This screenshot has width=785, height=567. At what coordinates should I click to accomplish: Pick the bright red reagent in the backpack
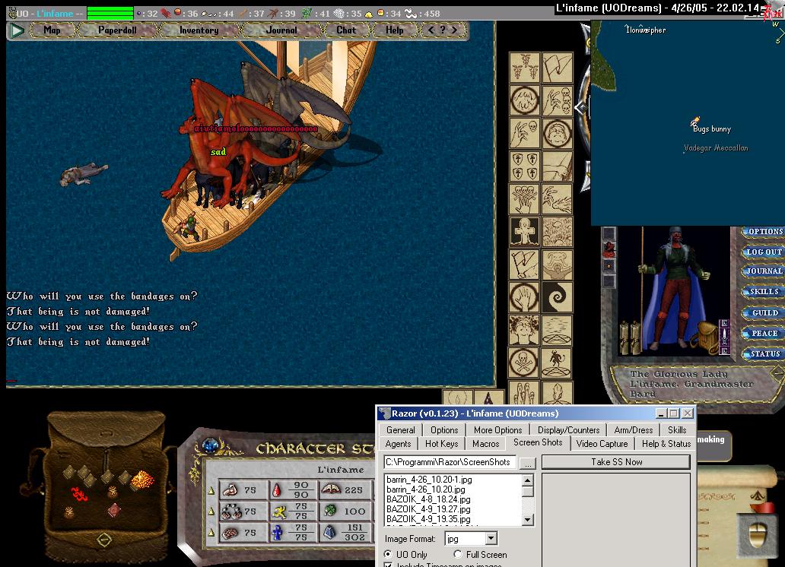(78, 494)
